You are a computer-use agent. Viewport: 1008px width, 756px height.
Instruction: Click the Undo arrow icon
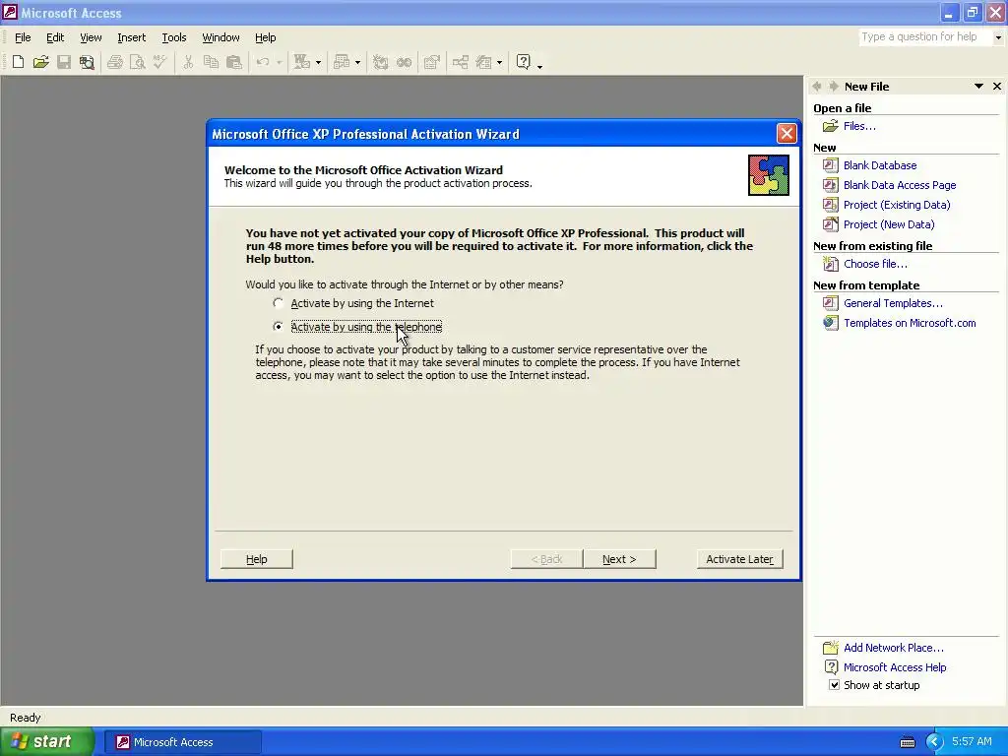pos(262,62)
